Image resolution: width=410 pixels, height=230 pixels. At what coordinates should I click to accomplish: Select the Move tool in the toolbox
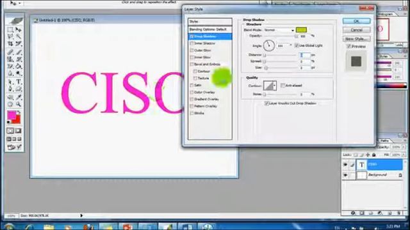(x=19, y=29)
